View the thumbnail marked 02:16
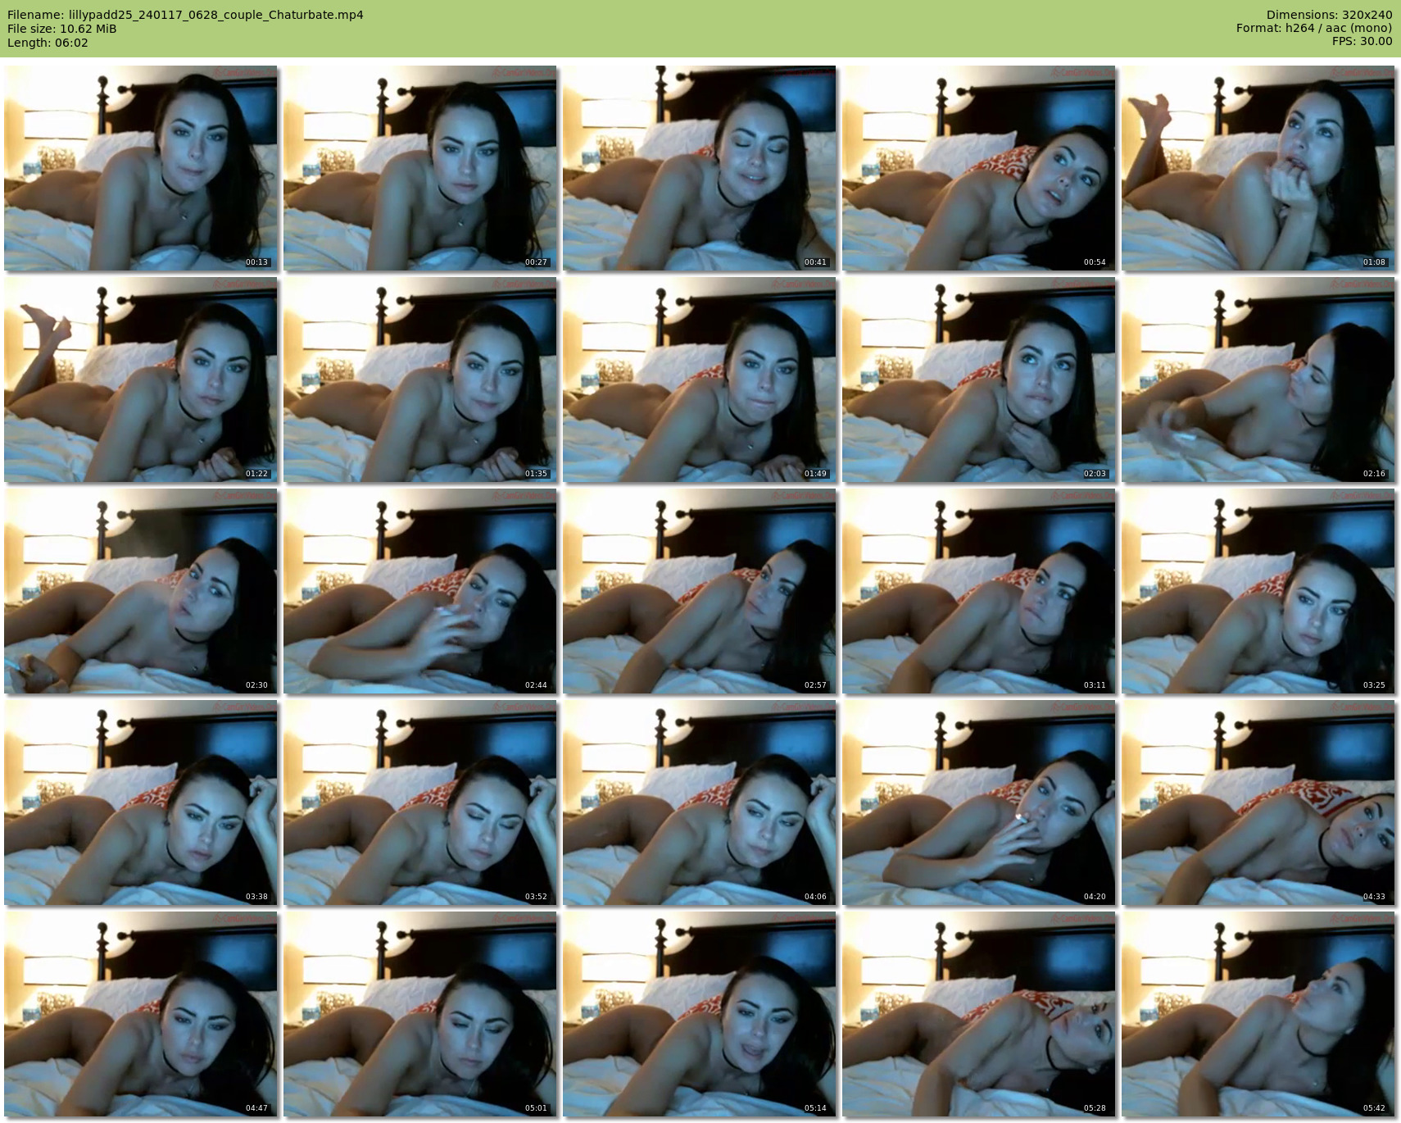The width and height of the screenshot is (1401, 1123). click(x=1258, y=380)
